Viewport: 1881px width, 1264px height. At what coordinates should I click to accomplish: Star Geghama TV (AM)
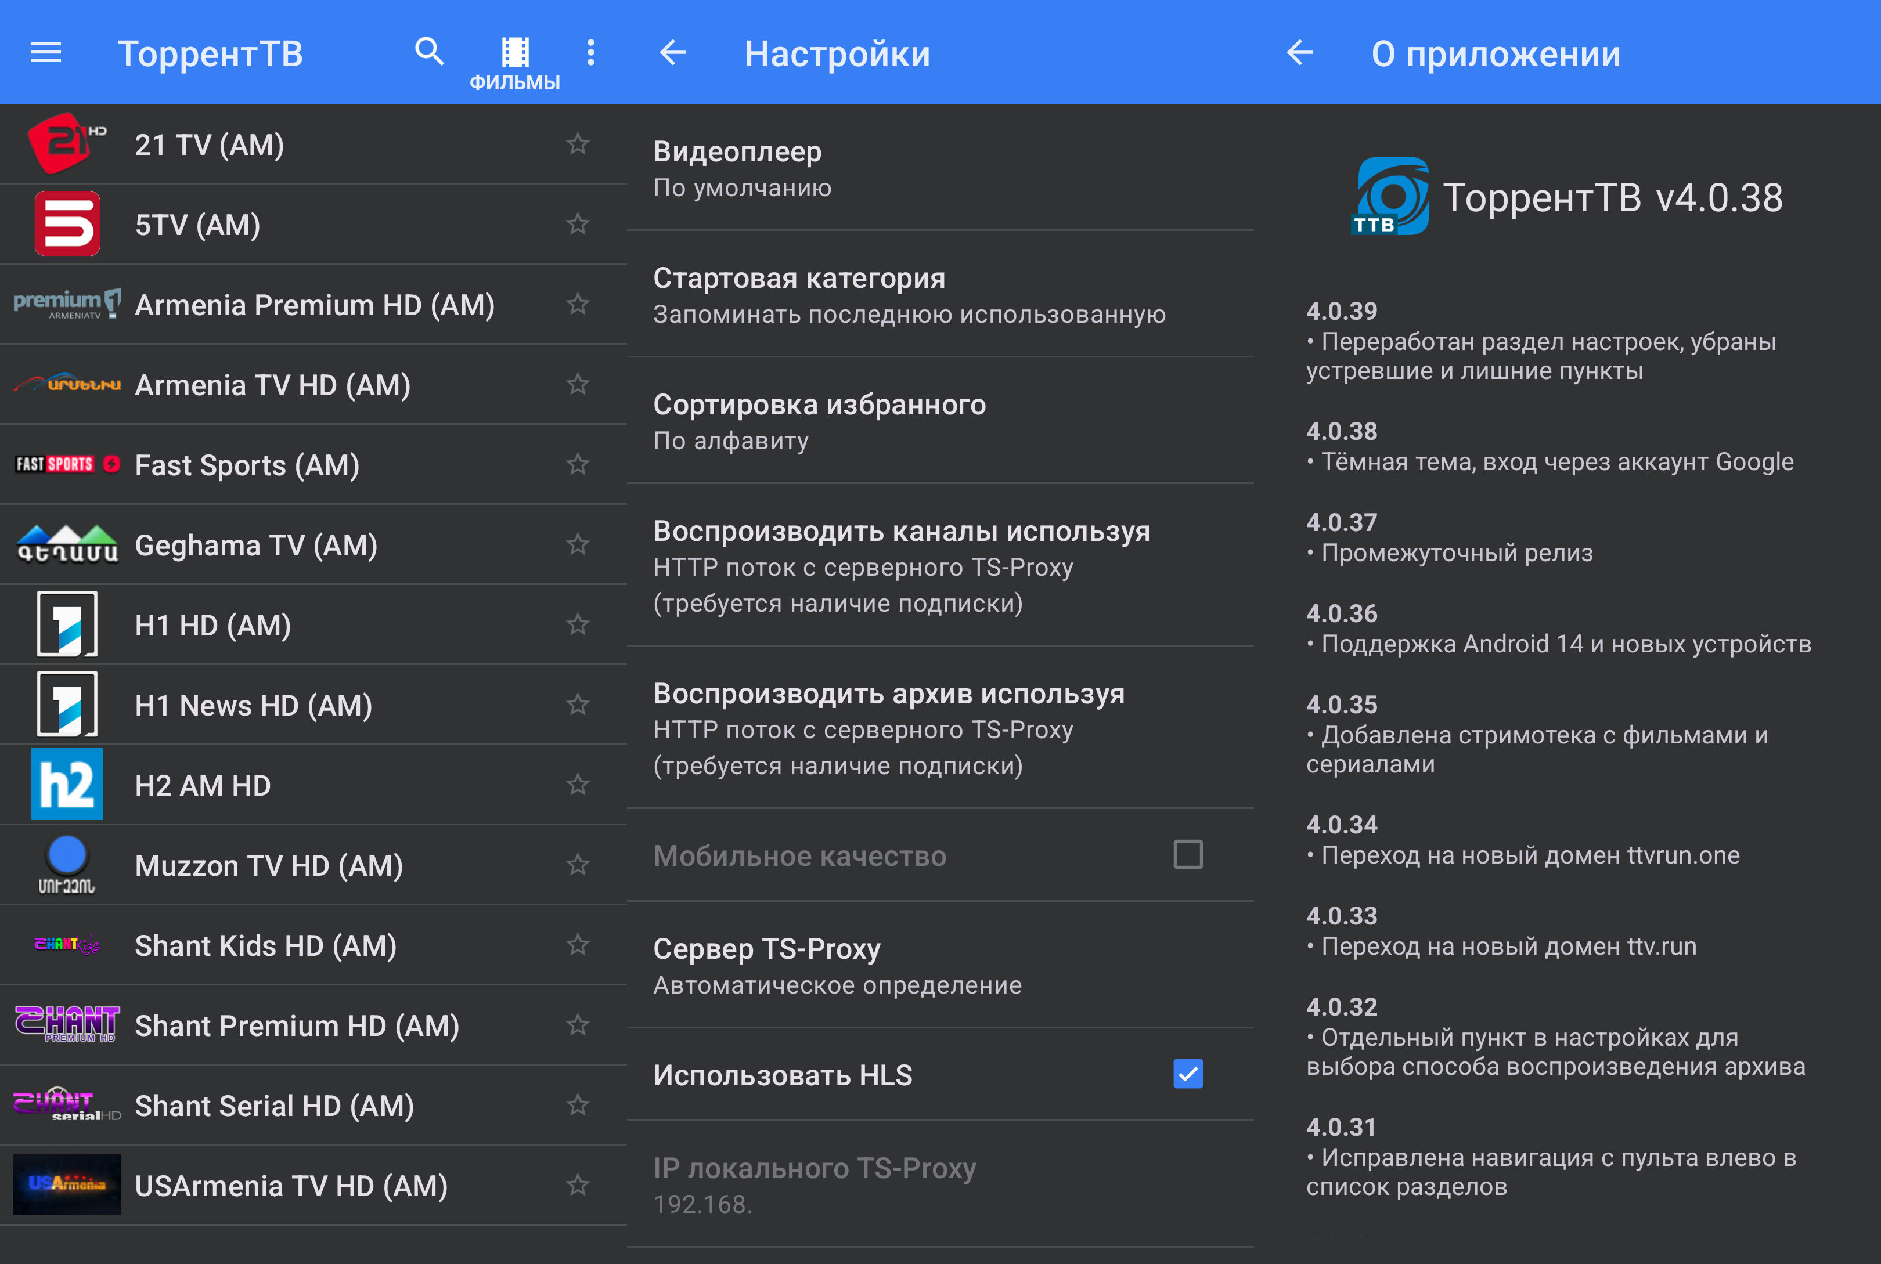click(577, 545)
